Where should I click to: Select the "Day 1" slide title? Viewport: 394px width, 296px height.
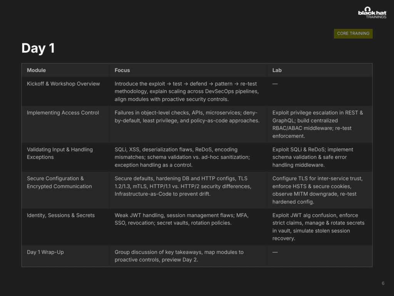[38, 48]
